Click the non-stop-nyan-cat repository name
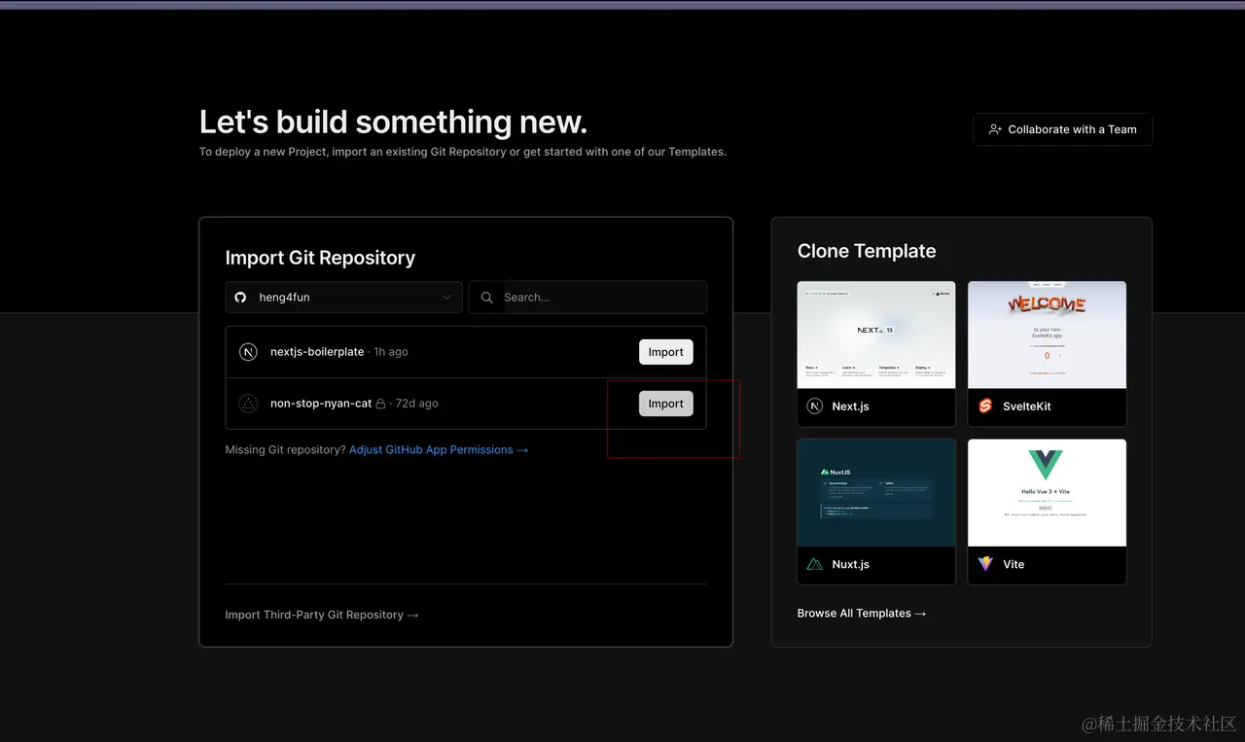Screen dimensions: 1245x742 [321, 404]
